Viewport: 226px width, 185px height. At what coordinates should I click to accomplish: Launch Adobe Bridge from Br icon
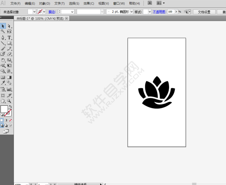150,3
